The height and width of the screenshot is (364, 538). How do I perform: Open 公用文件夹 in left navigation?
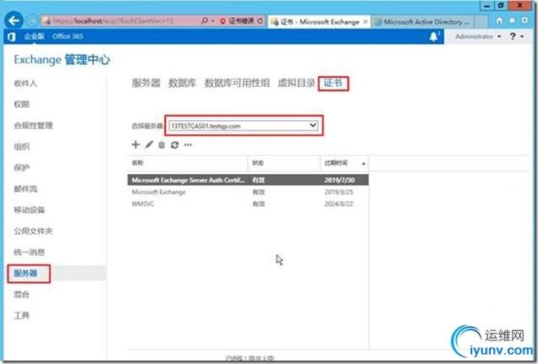pos(33,231)
